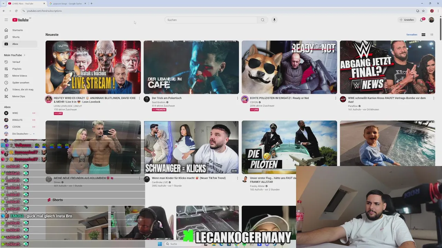Open the Ready or Not video thumbnail

tap(289, 67)
